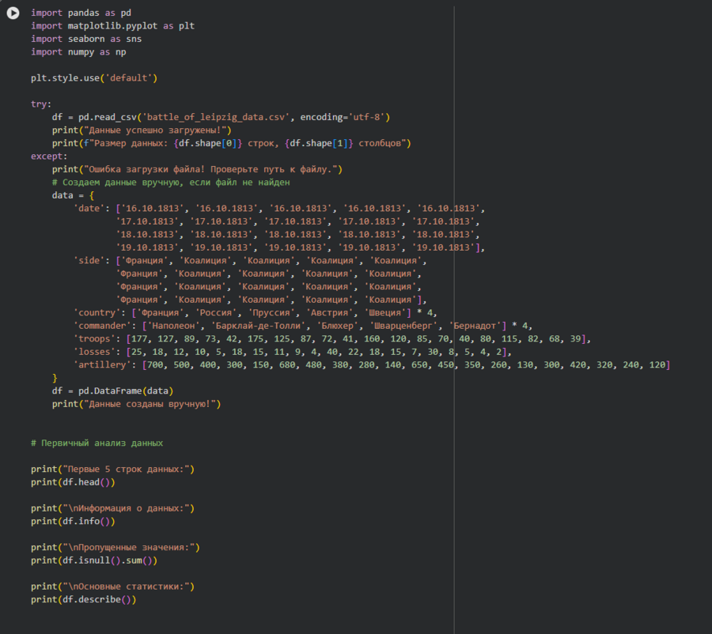The height and width of the screenshot is (634, 712).
Task: Place cursor on 'import matplotlib.pyplot as plt' line
Action: pos(112,26)
